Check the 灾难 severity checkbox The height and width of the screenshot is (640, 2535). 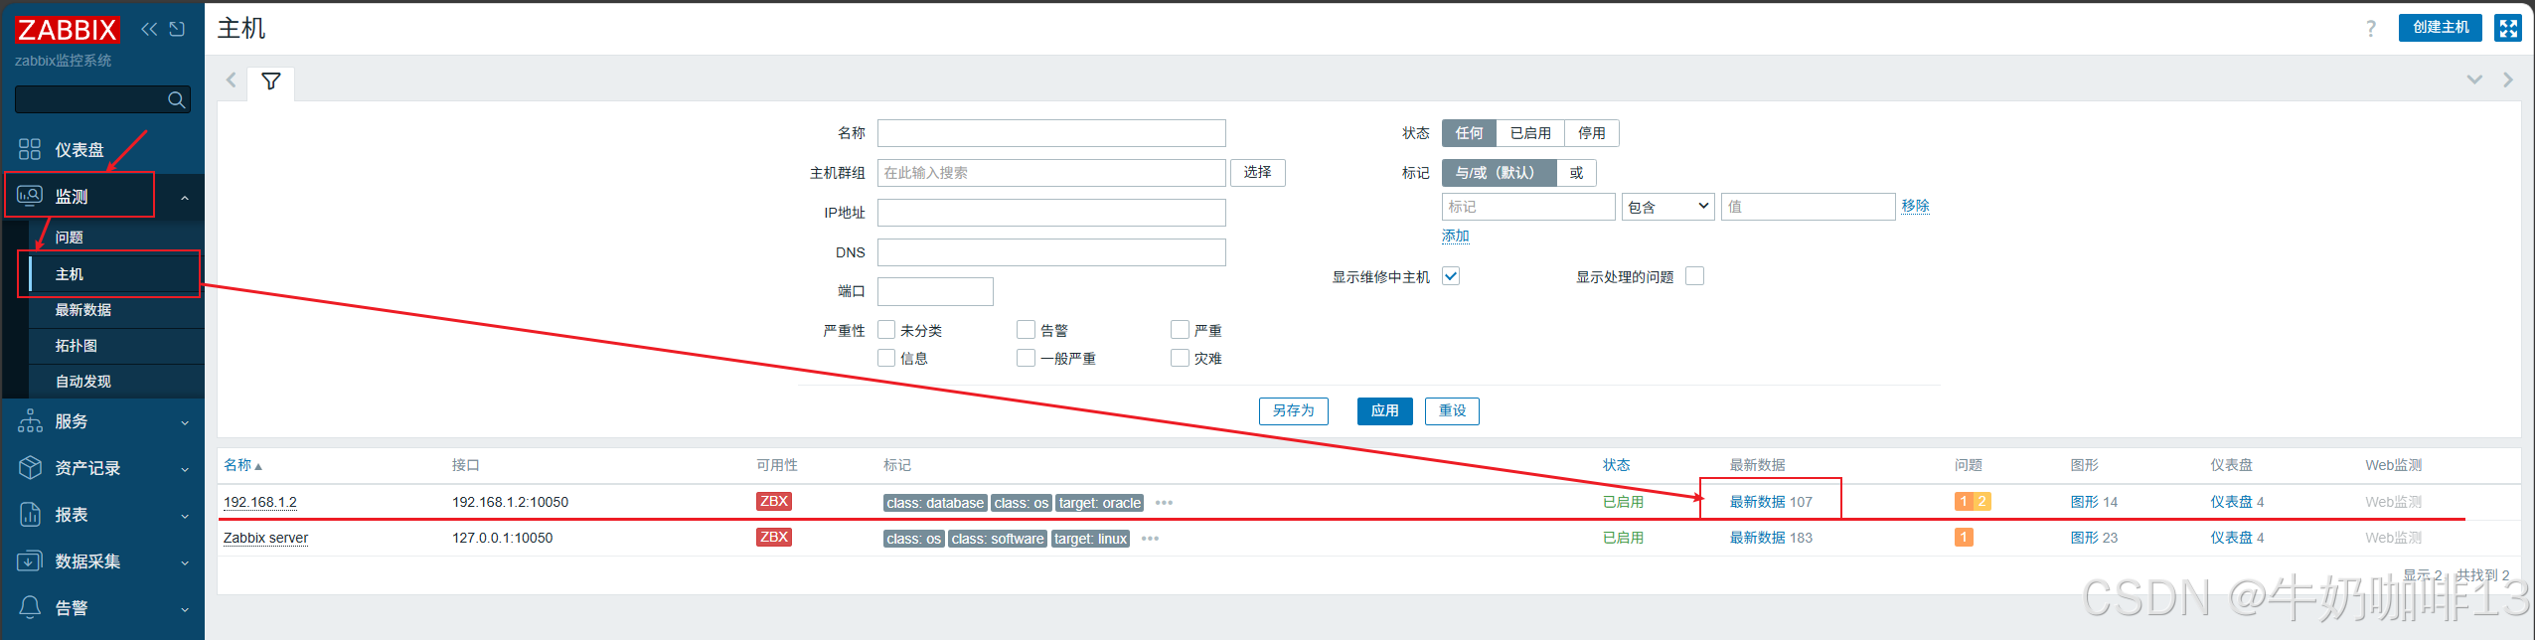pyautogui.click(x=1181, y=358)
